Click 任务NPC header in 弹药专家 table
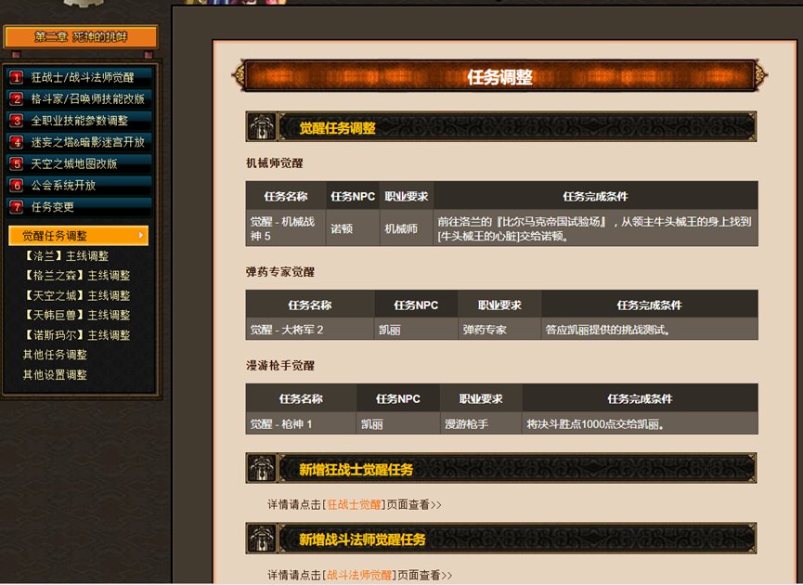 pyautogui.click(x=416, y=305)
